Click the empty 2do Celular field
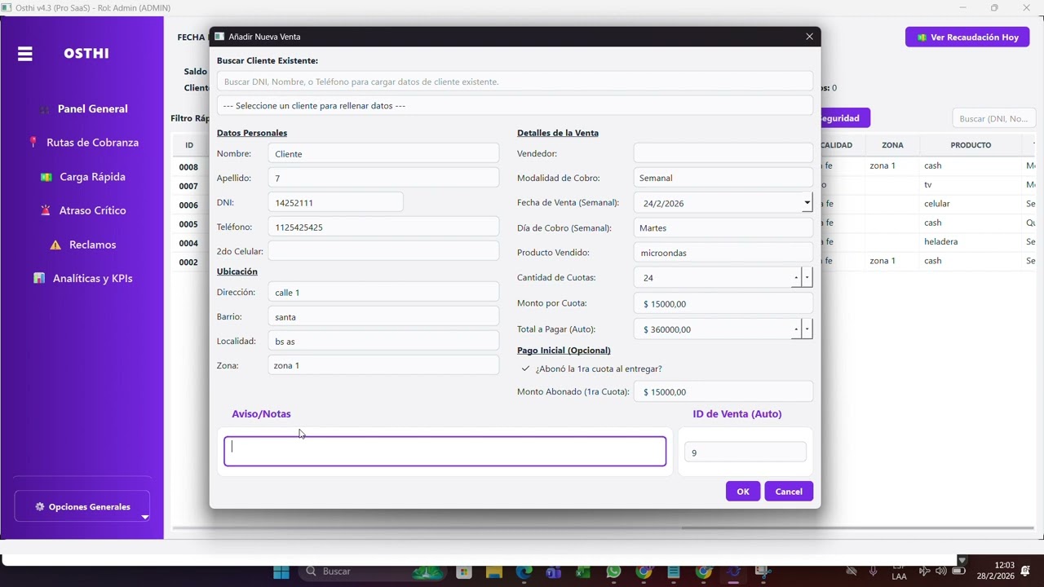This screenshot has width=1044, height=587. coord(383,251)
